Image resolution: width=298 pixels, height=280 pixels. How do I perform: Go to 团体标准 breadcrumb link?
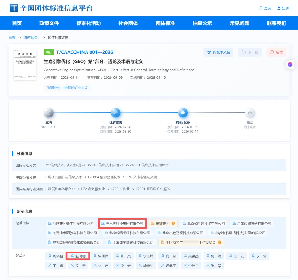pyautogui.click(x=30, y=38)
